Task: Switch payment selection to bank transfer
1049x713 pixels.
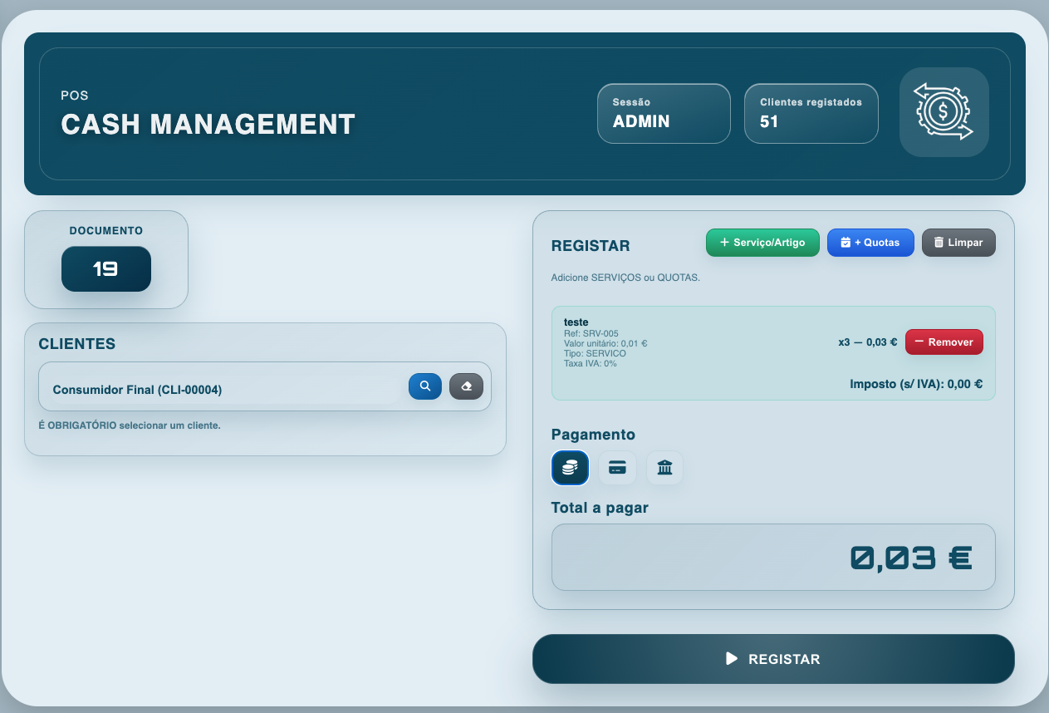Action: point(664,468)
